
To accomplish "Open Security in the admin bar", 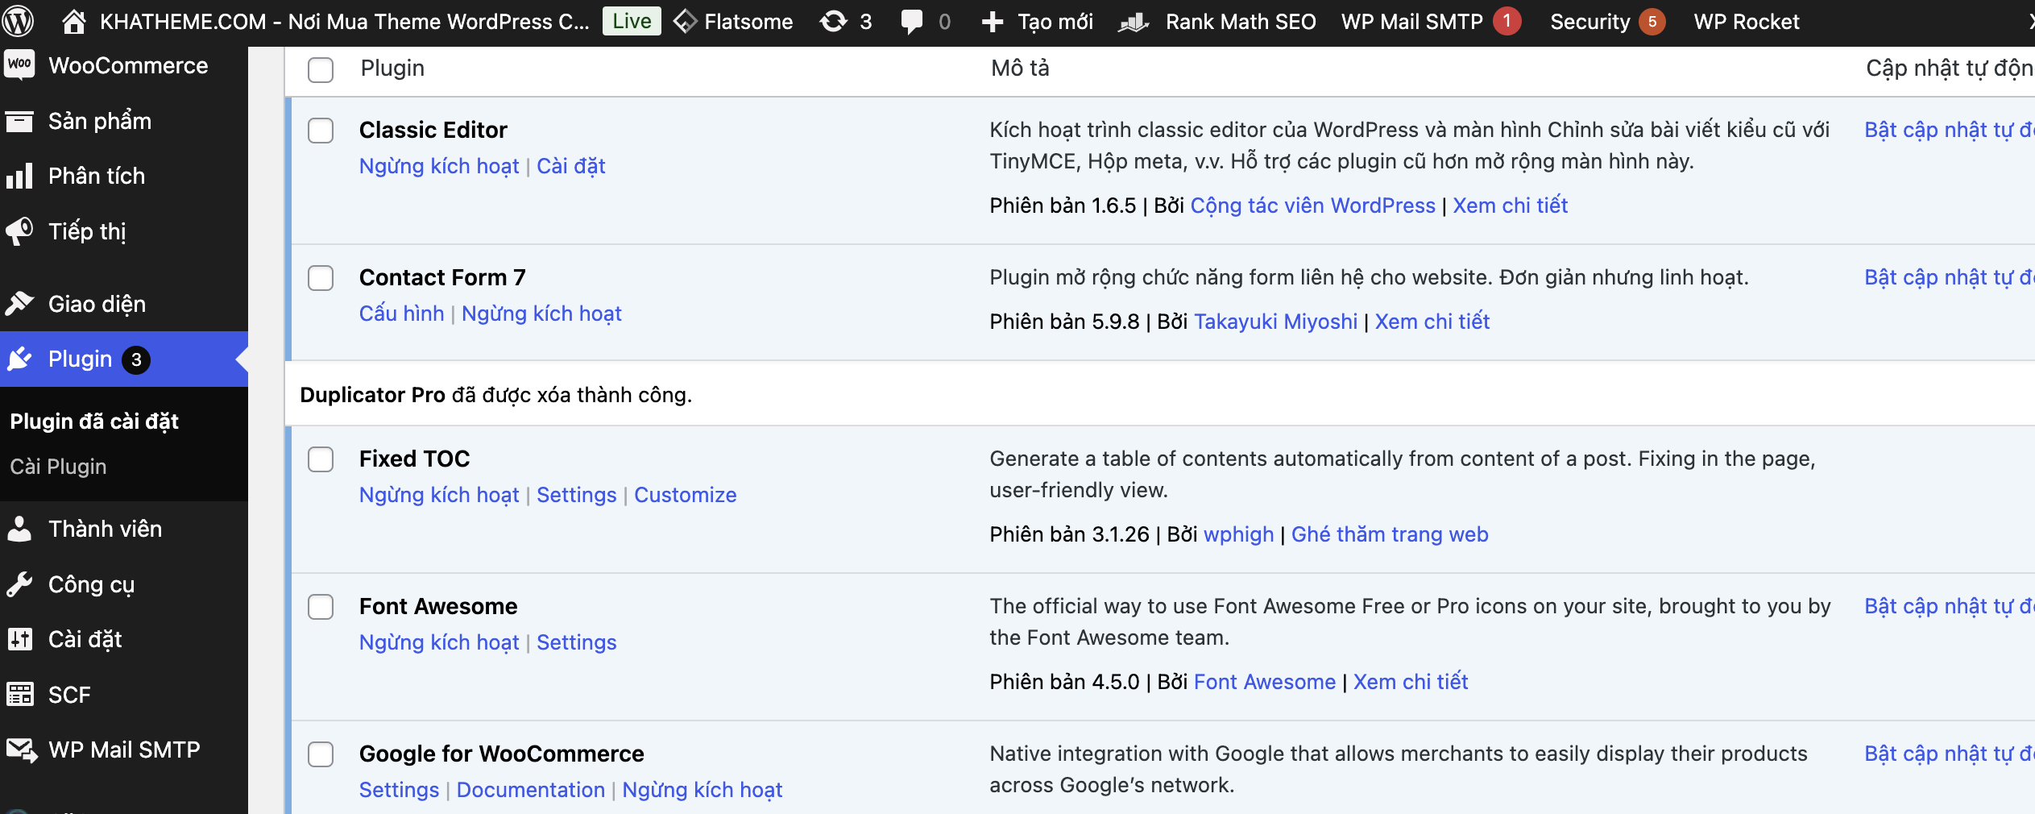I will click(1589, 22).
